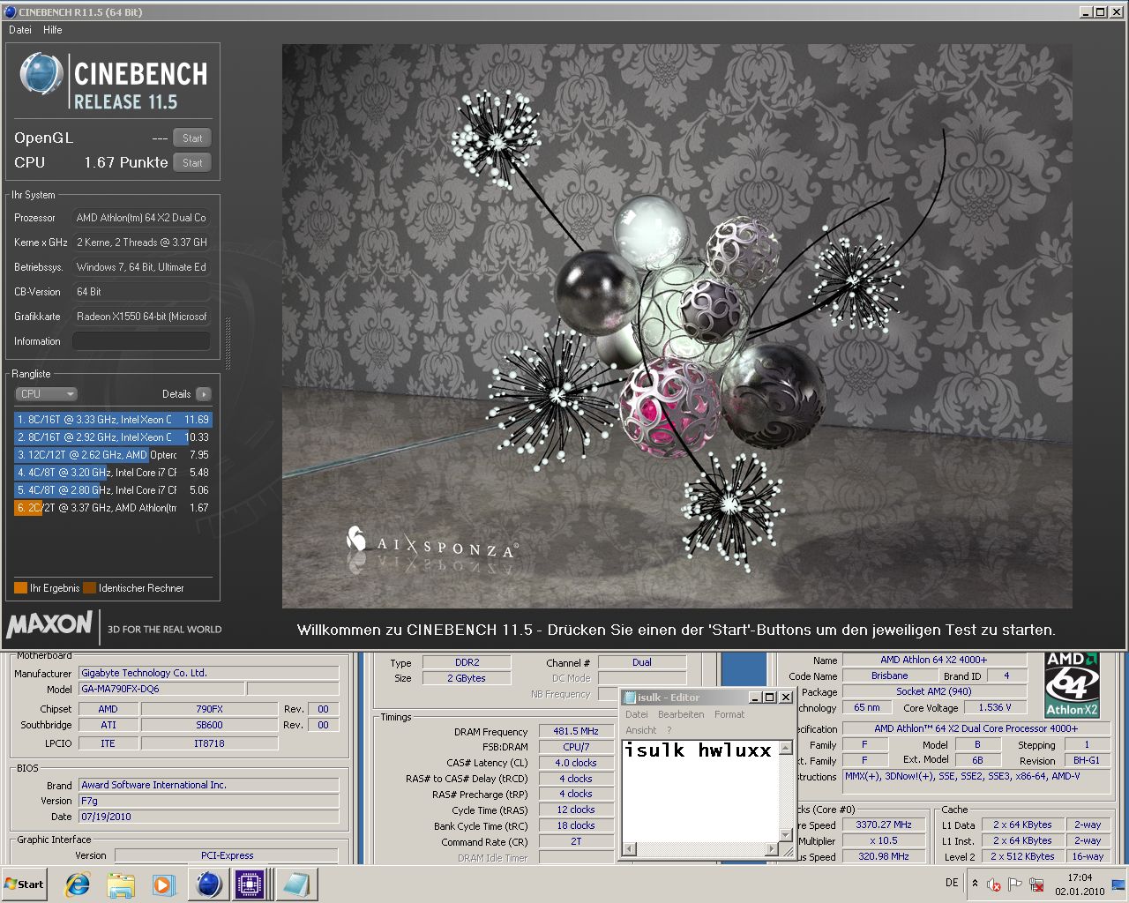Click the isulk hwluxx text area
The width and height of the screenshot is (1129, 903).
tap(701, 789)
